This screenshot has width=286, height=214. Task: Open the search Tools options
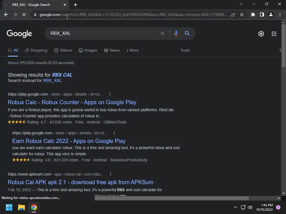[x=185, y=50]
